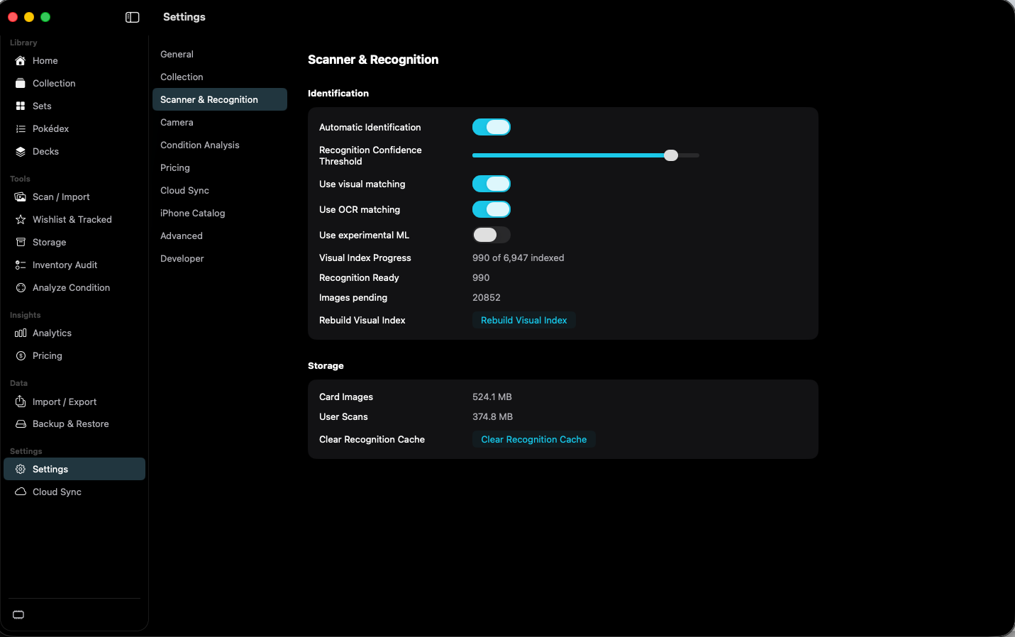Screen dimensions: 1015x637
Task: Turn off Use visual matching
Action: [492, 184]
